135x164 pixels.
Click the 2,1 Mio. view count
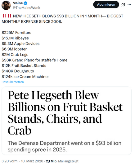point(52,161)
